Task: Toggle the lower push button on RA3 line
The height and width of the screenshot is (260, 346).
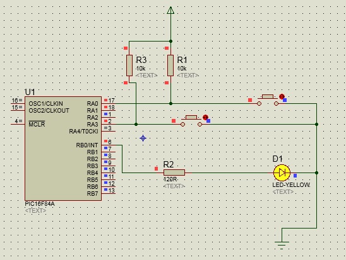Action: pyautogui.click(x=191, y=122)
